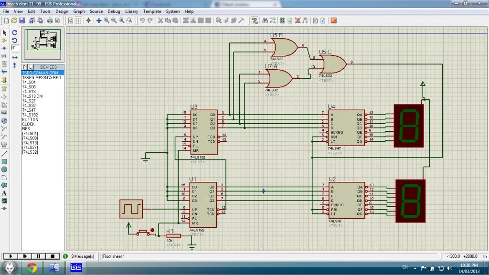The width and height of the screenshot is (489, 275).
Task: Select 74LS192 in the devices list
Action: [29, 115]
